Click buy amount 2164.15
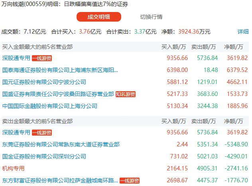The width and height of the screenshot is (252, 186). pyautogui.click(x=177, y=168)
